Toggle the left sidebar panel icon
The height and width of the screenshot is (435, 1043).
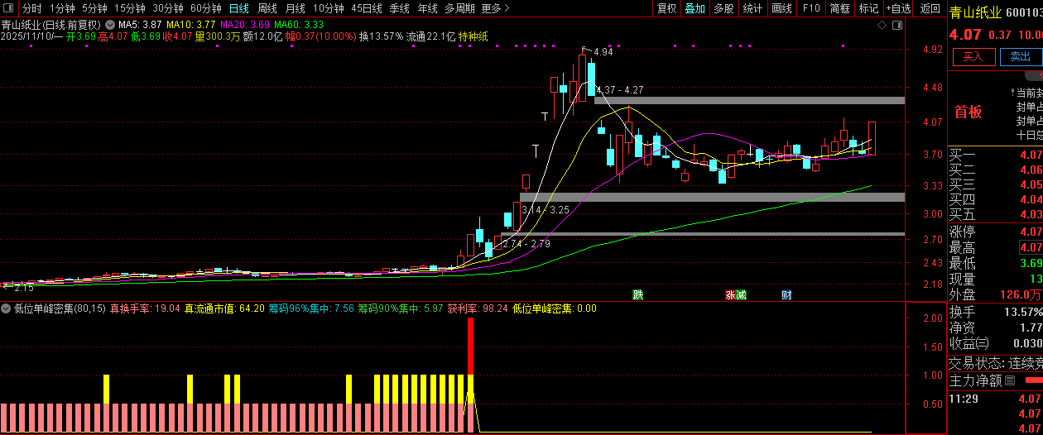coord(9,8)
